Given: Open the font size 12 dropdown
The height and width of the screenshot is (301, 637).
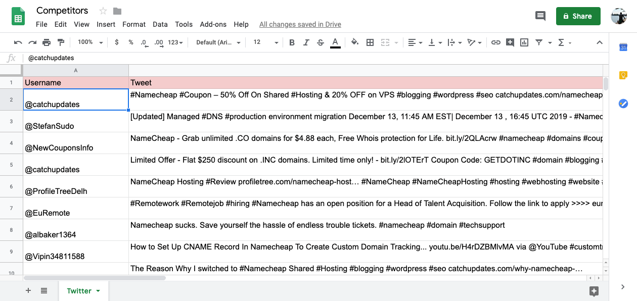Looking at the screenshot, I should 266,42.
